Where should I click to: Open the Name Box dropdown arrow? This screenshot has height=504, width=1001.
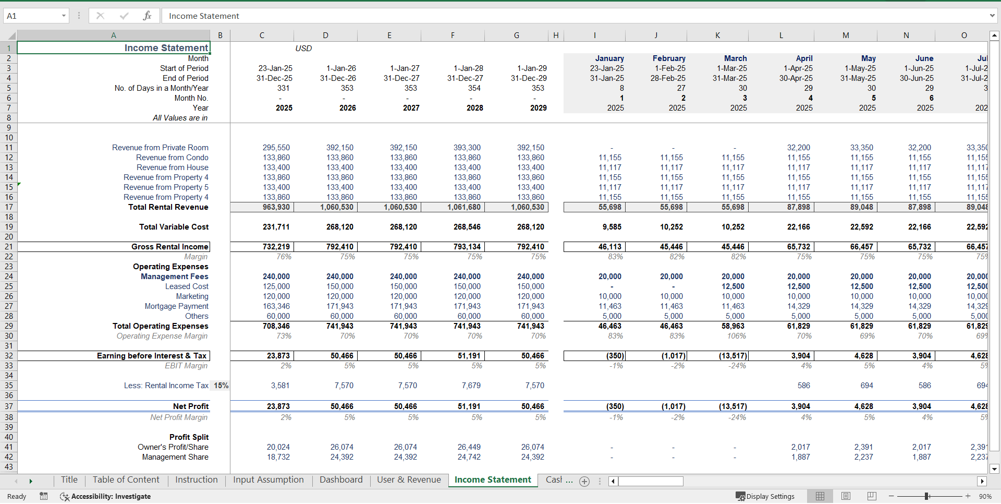tap(64, 16)
